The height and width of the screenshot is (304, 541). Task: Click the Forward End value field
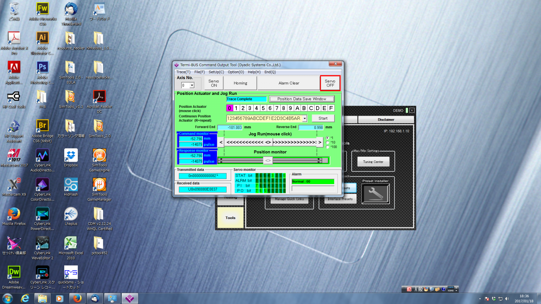(x=230, y=127)
